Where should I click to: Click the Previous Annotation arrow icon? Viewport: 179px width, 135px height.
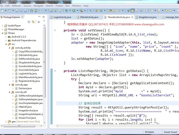click(159, 11)
